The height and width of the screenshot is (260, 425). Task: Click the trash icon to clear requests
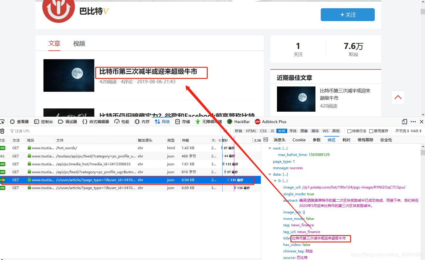pos(2,131)
